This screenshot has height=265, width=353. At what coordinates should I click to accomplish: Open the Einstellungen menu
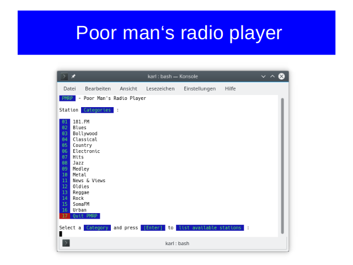click(200, 88)
